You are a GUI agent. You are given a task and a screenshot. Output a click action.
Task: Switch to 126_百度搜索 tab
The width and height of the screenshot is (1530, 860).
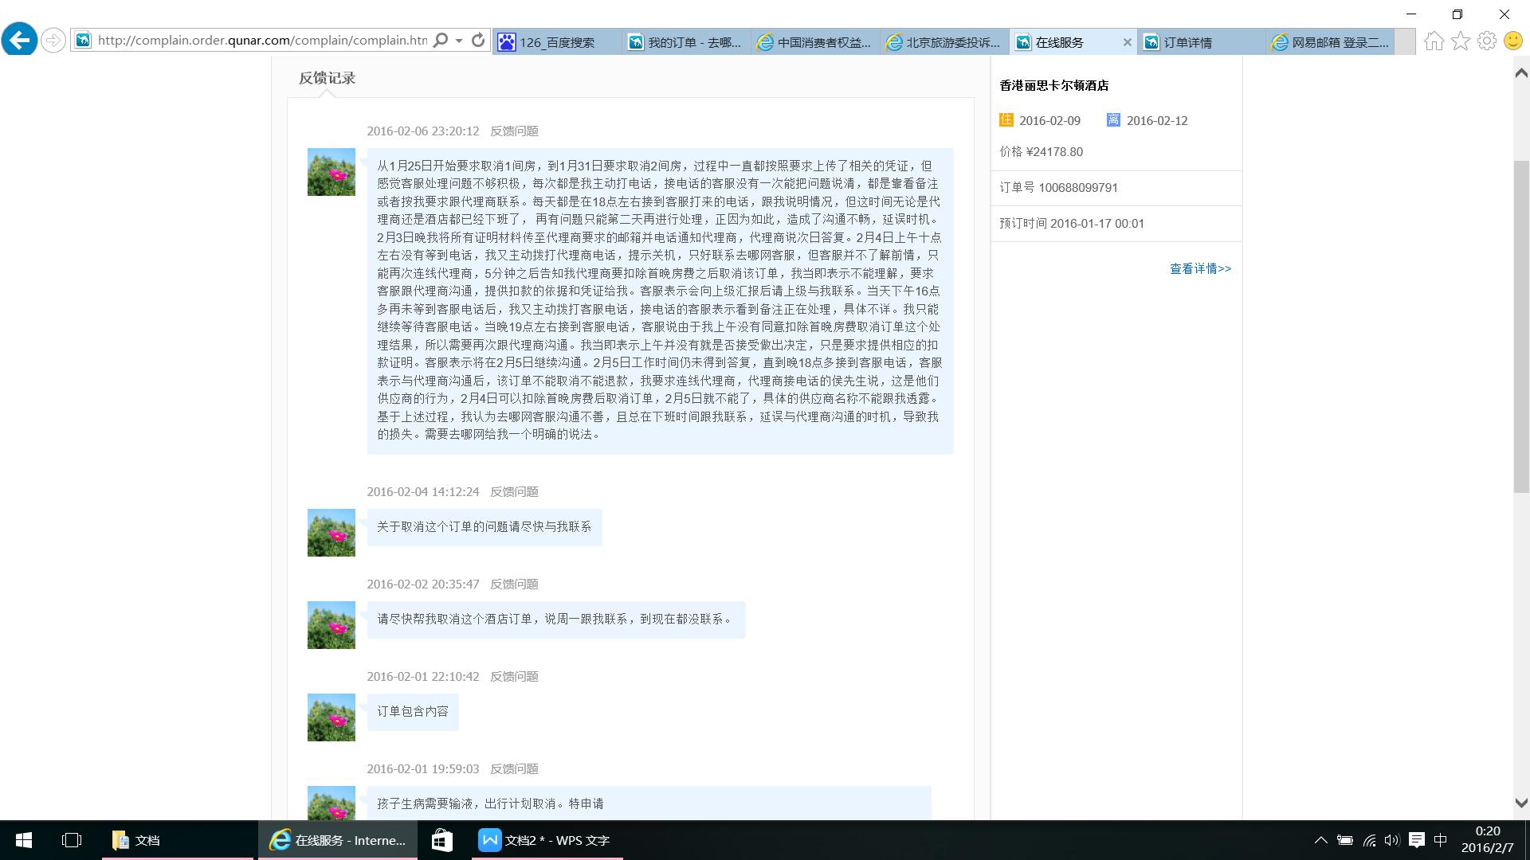tap(556, 42)
